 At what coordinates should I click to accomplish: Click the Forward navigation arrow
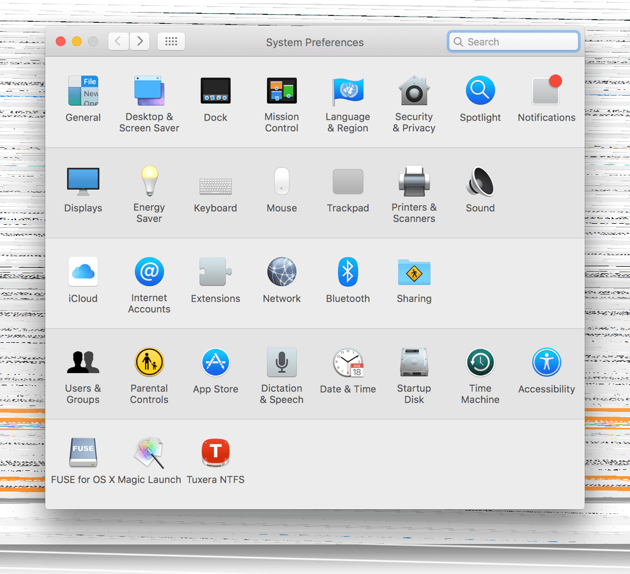pyautogui.click(x=139, y=41)
